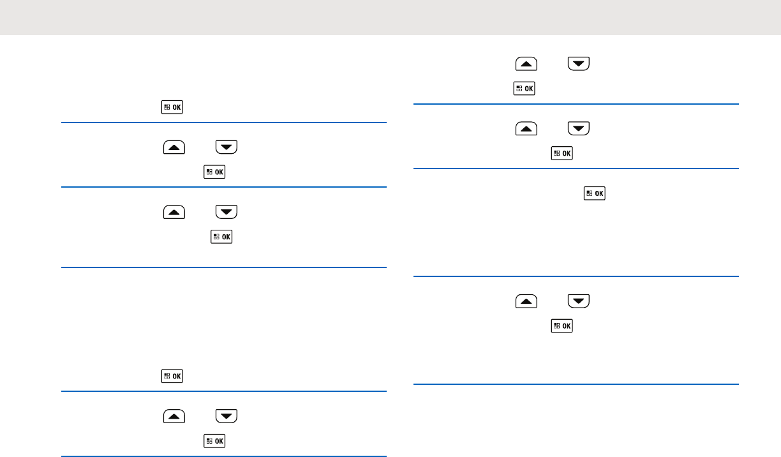Select the second up arrow in right column

click(525, 129)
